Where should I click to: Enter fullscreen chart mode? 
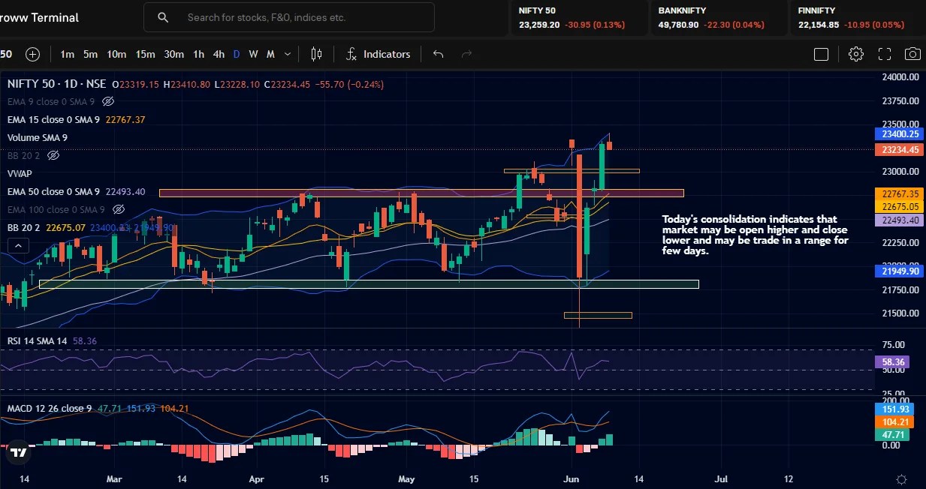884,54
